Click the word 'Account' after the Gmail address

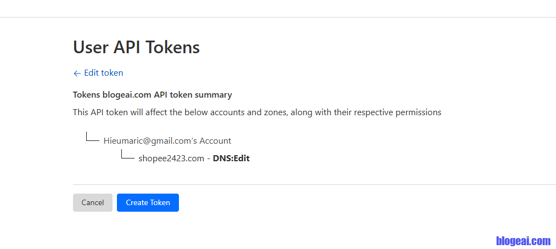pos(215,140)
